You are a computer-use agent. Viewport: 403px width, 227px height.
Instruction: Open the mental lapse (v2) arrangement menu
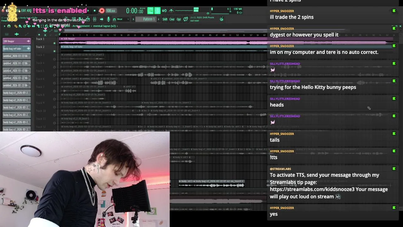[x=105, y=26]
